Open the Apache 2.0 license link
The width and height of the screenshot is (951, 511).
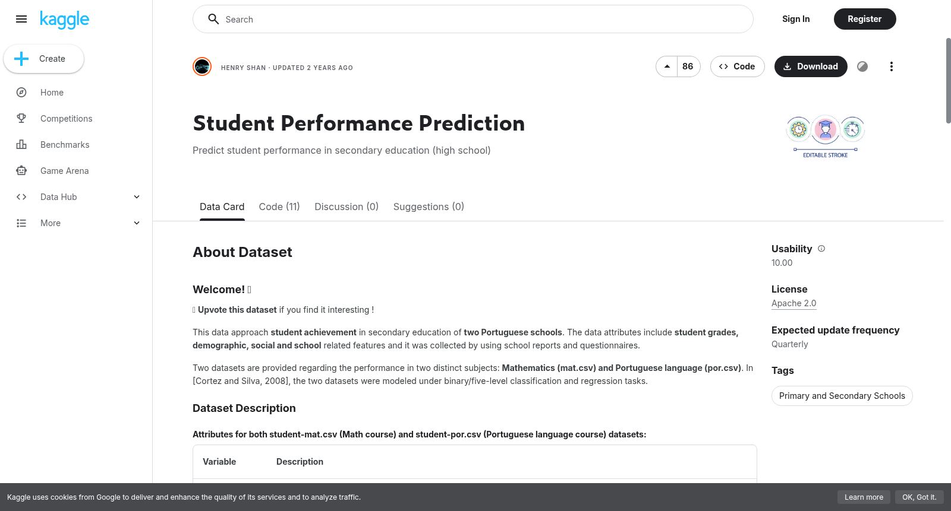click(x=793, y=303)
